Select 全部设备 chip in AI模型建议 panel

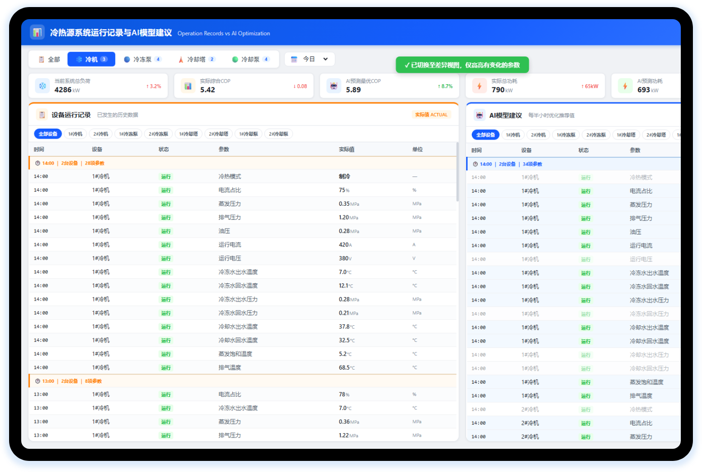pos(486,135)
